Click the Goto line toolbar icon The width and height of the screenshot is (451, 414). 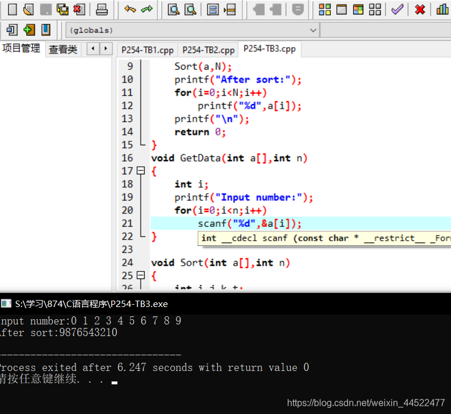pyautogui.click(x=230, y=9)
